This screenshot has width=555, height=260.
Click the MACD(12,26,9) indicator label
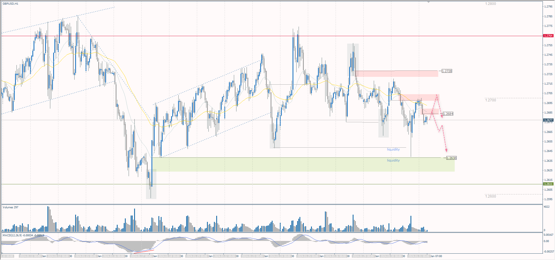(23, 235)
